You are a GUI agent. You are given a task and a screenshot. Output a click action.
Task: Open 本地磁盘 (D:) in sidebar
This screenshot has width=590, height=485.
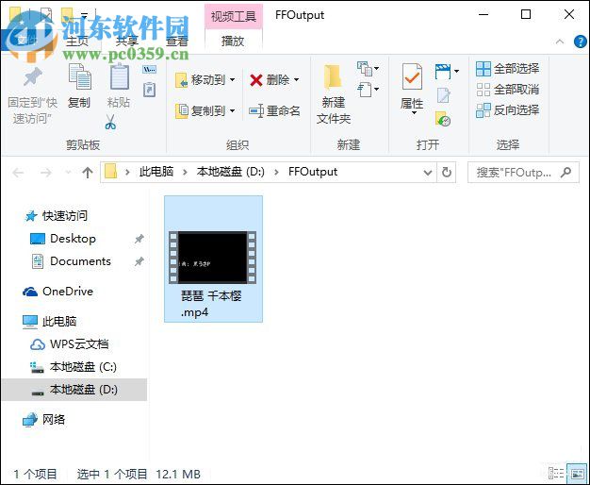point(74,390)
